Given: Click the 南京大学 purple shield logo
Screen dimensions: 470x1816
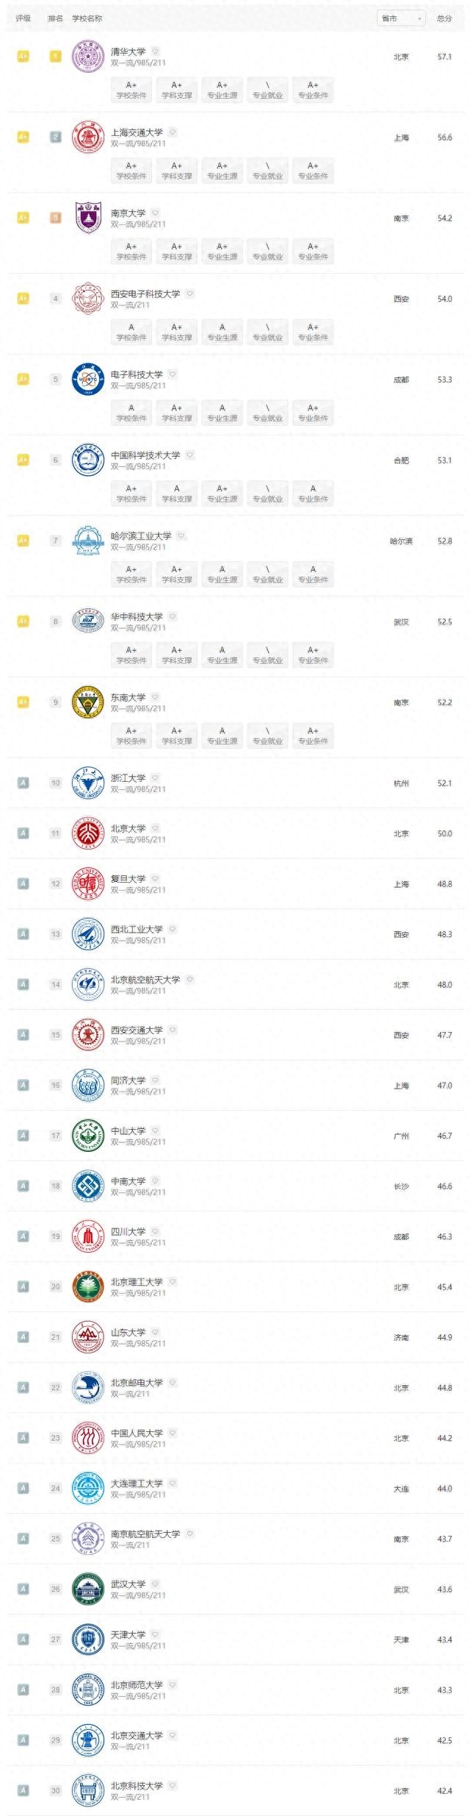Looking at the screenshot, I should 88,218.
